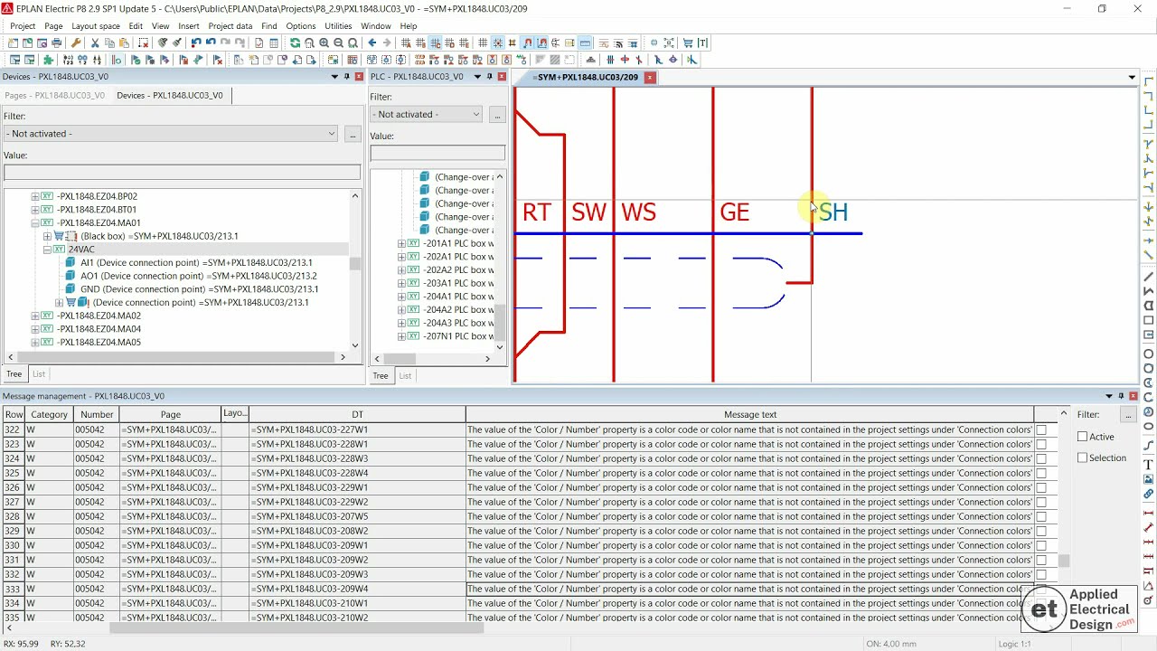
Task: Click the shopping cart icon
Action: [x=688, y=43]
